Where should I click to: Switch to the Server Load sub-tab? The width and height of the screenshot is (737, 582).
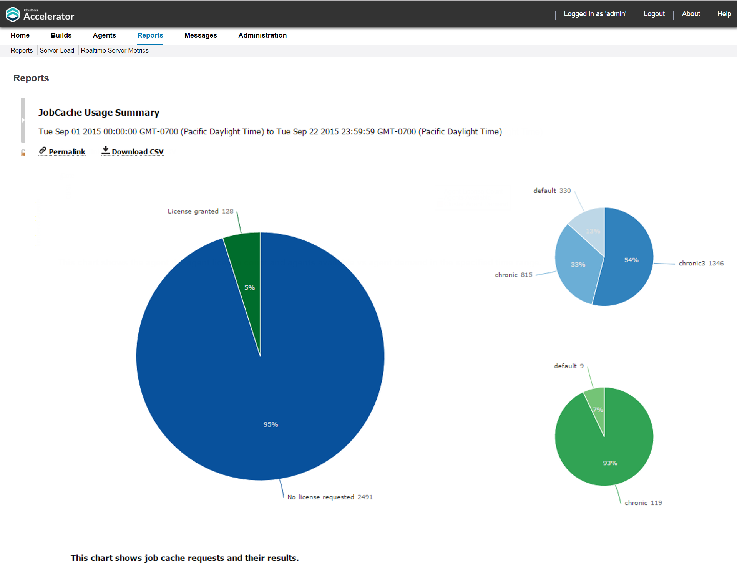(57, 50)
